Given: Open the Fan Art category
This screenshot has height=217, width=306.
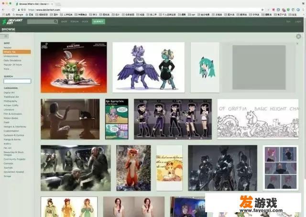Looking at the screenshot, I should click(8, 148).
